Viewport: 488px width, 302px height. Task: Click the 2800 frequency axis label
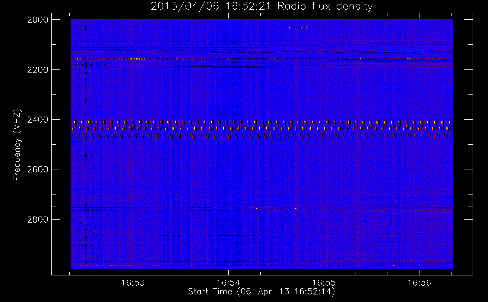(38, 220)
